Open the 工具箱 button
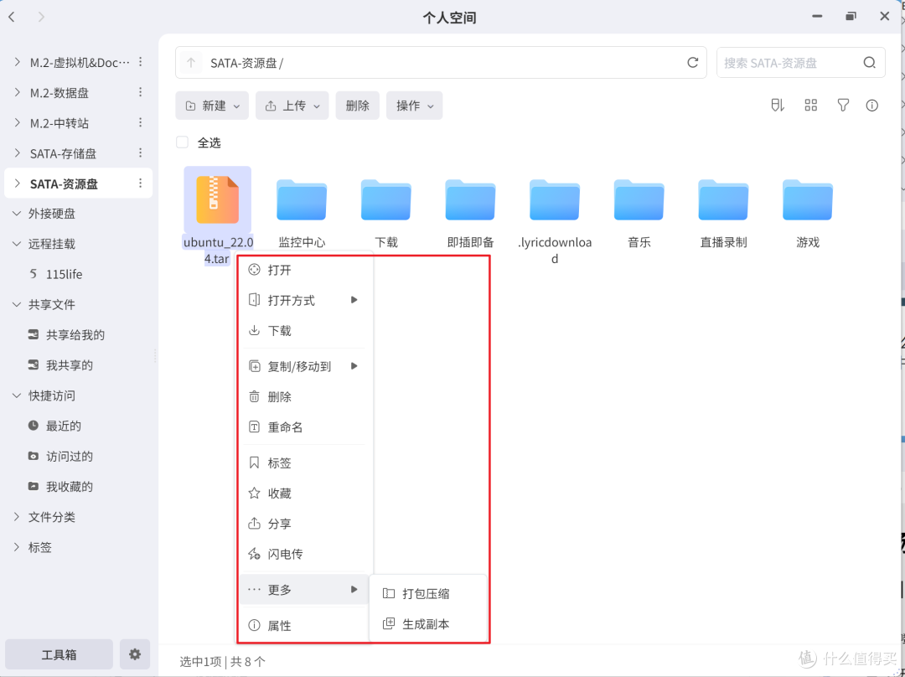The height and width of the screenshot is (677, 905). point(59,654)
